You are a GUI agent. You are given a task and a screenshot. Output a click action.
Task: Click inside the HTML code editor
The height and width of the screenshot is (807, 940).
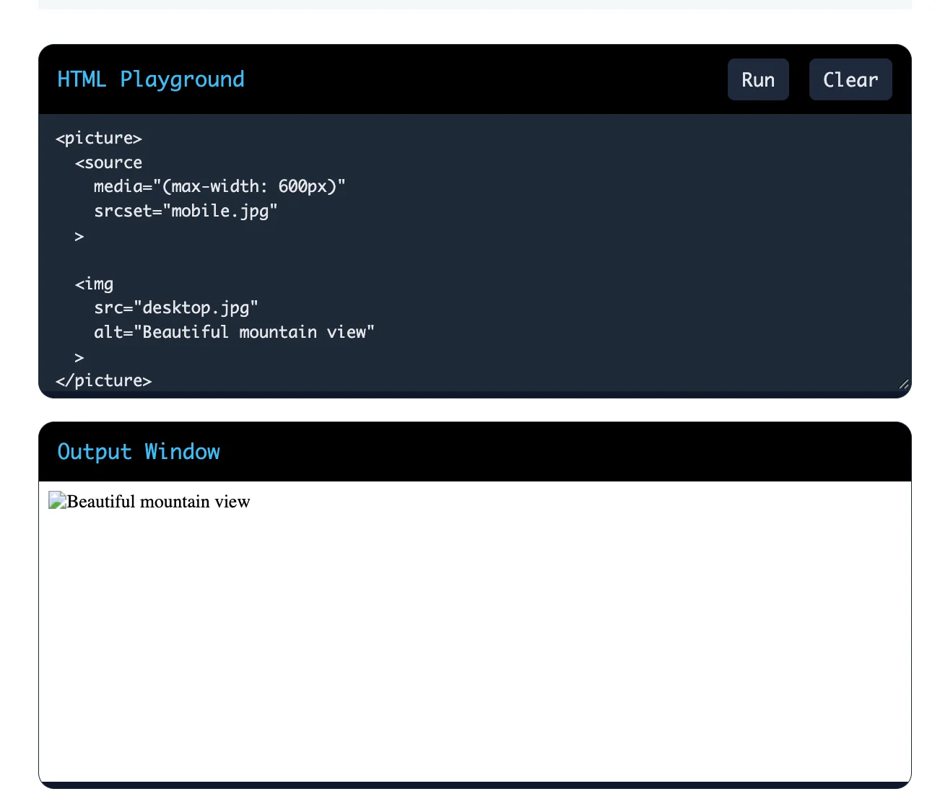[x=475, y=253]
